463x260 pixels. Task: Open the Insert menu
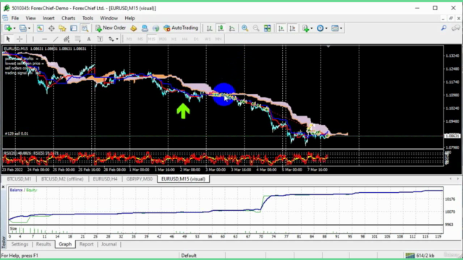point(48,18)
